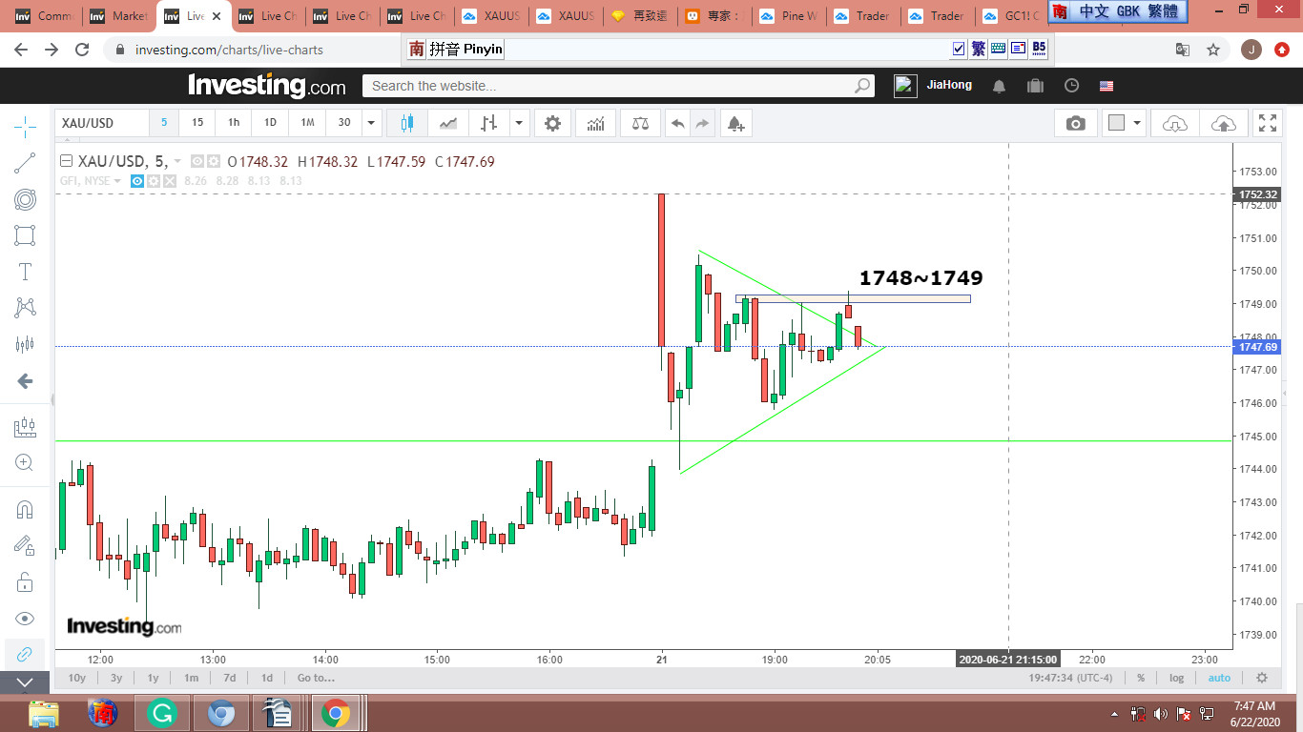Switch to bar chart style
1303x732 pixels.
[489, 123]
